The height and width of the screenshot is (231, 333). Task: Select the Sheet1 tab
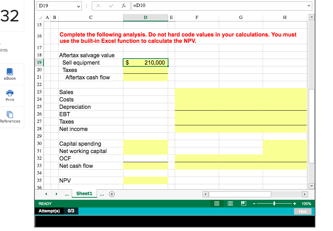click(84, 193)
